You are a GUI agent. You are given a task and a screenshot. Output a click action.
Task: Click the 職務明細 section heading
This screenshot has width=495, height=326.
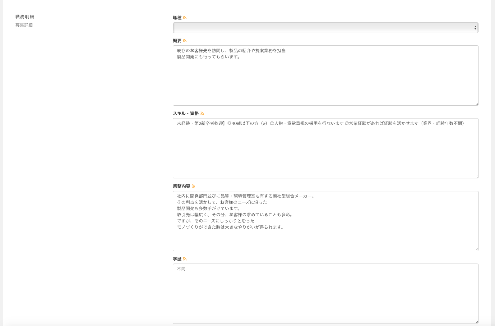25,17
